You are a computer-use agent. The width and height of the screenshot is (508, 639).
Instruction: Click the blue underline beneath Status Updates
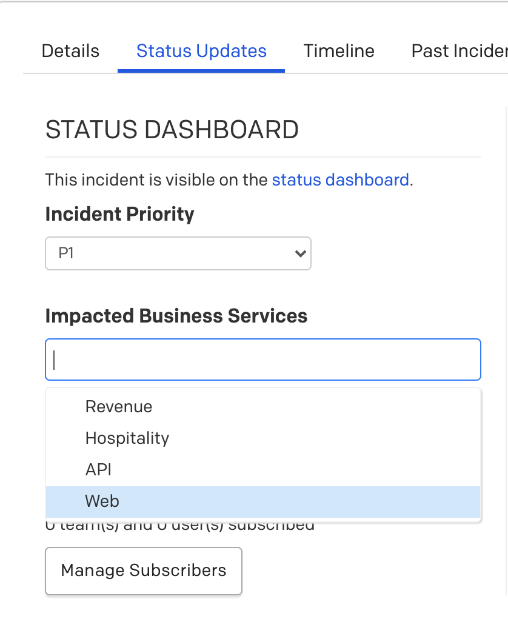tap(201, 71)
